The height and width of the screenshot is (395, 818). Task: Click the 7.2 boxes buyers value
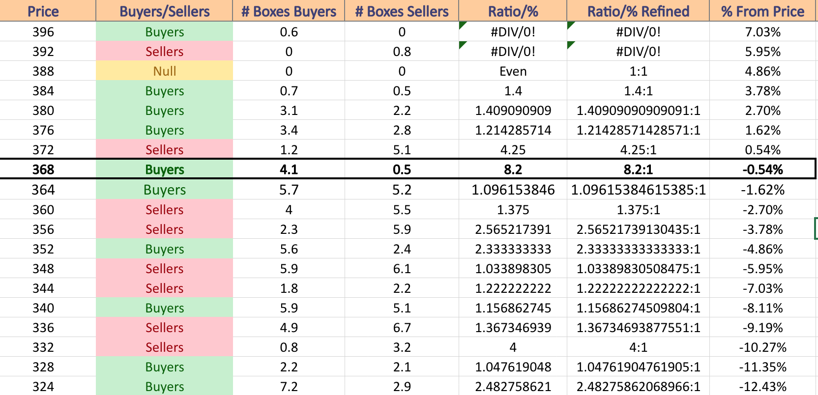click(289, 386)
